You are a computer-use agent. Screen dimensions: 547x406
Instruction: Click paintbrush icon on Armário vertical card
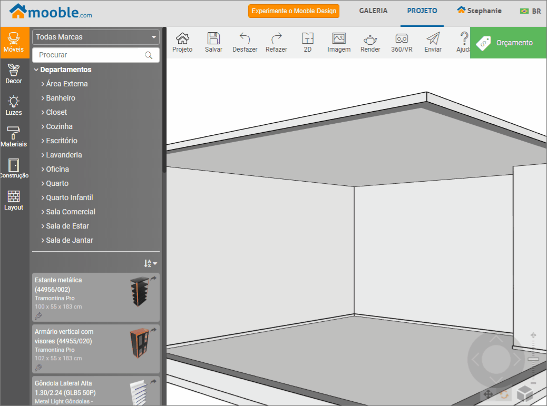(x=38, y=368)
